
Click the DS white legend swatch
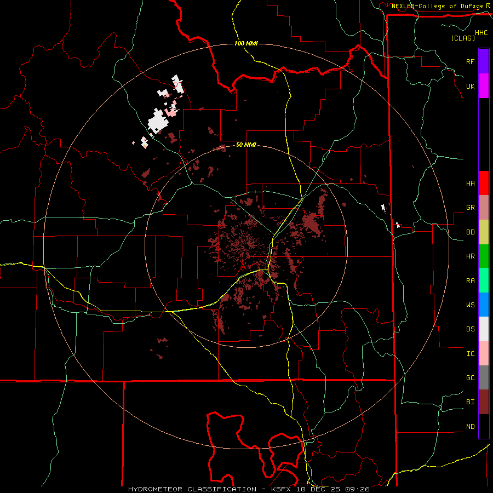coord(484,329)
